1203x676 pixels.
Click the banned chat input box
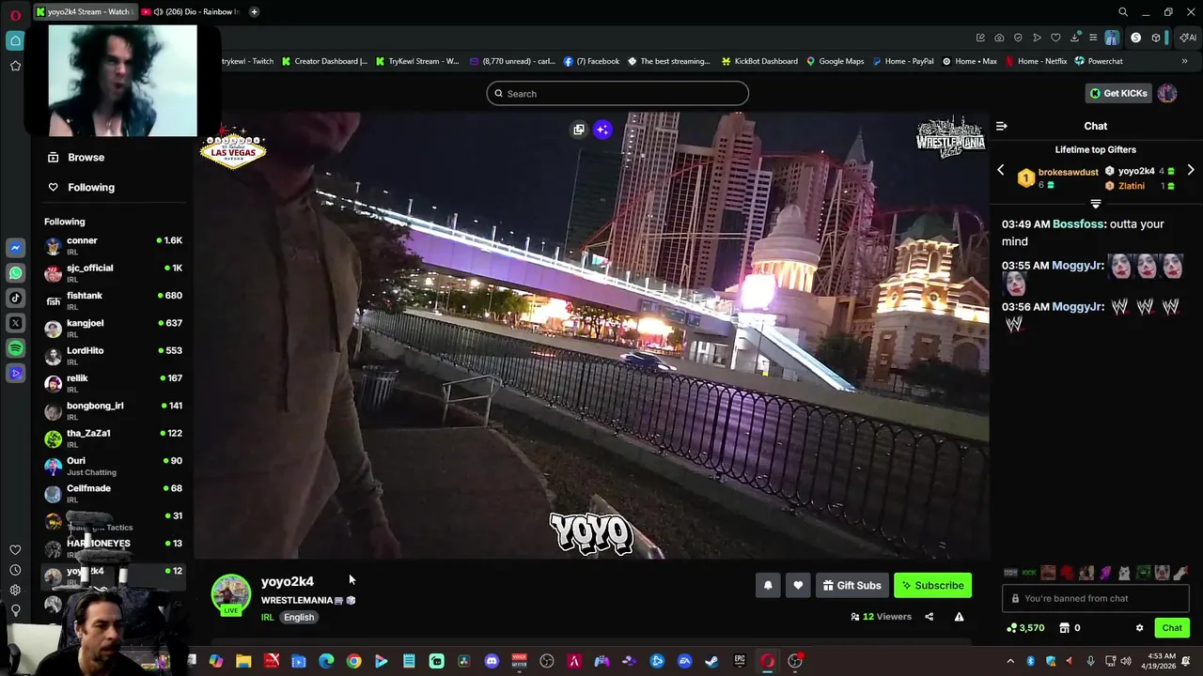(1096, 598)
